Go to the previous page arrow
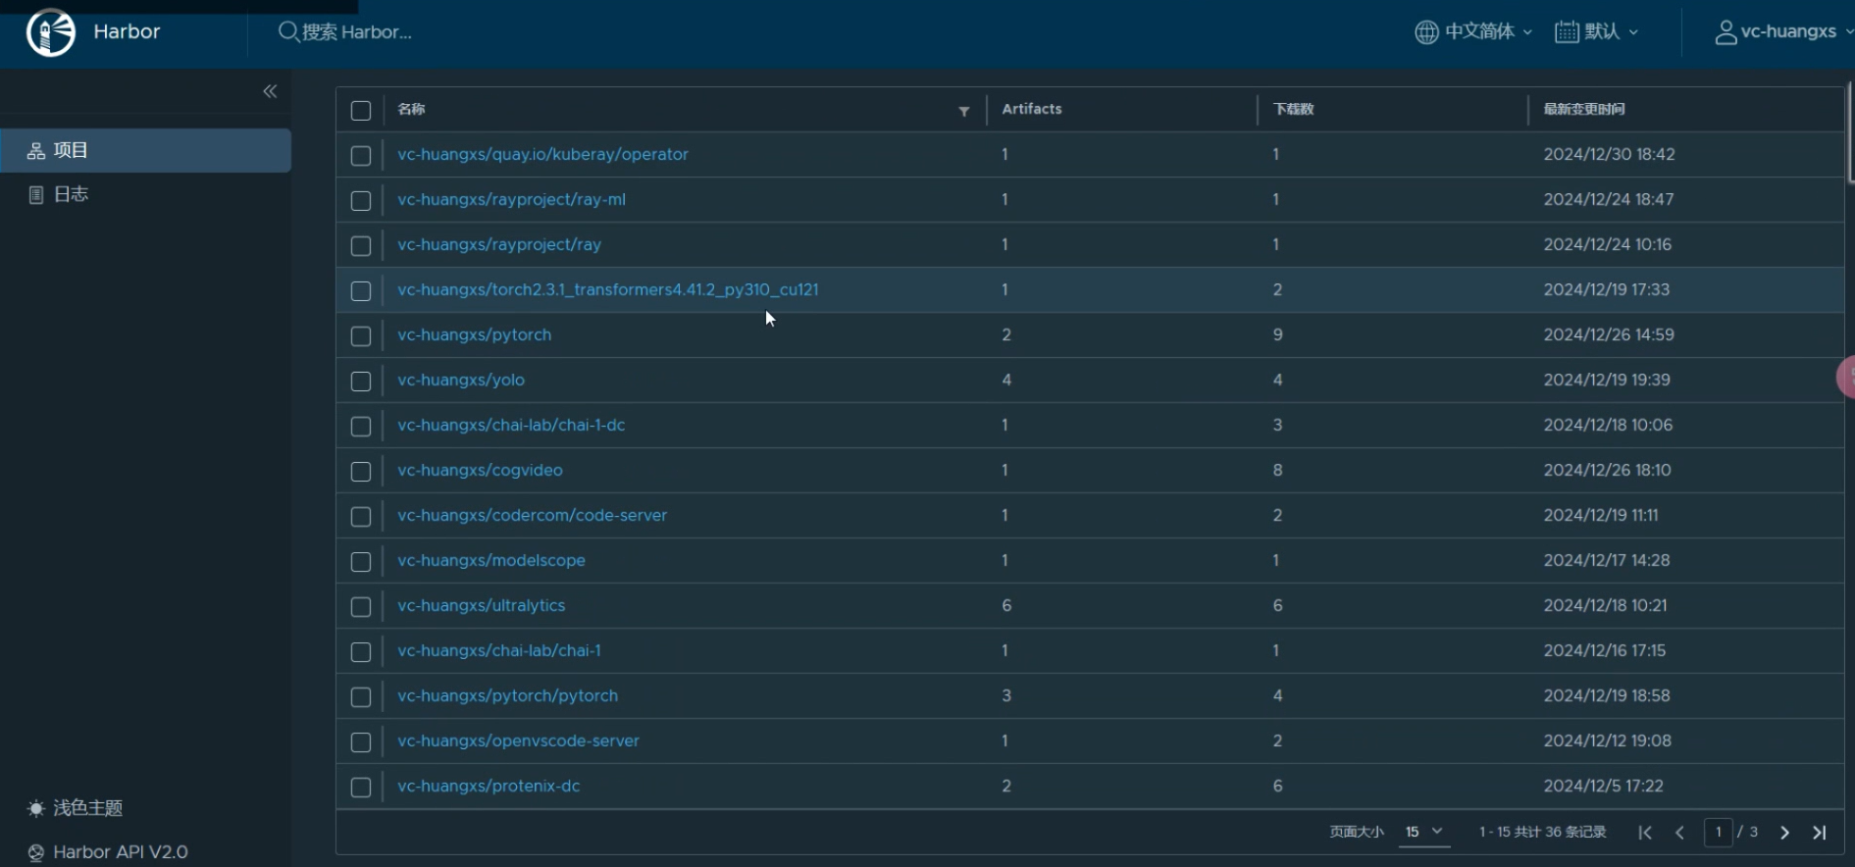This screenshot has width=1855, height=867. [x=1679, y=833]
